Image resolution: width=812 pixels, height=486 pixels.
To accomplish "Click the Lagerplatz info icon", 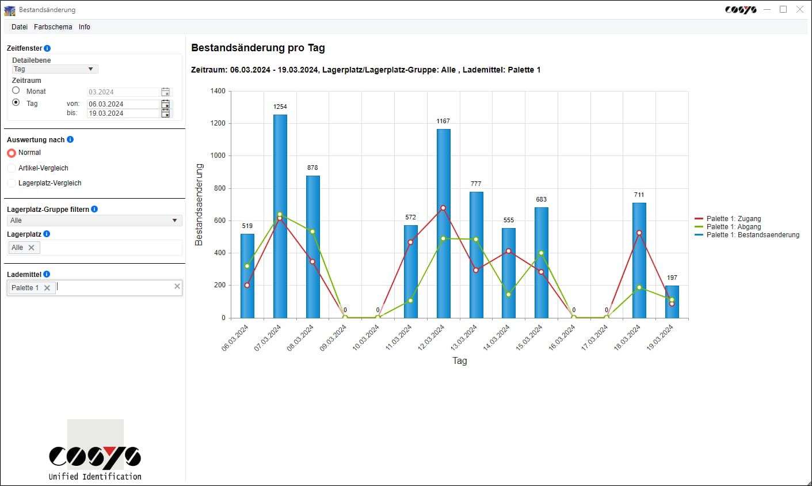I will (47, 234).
